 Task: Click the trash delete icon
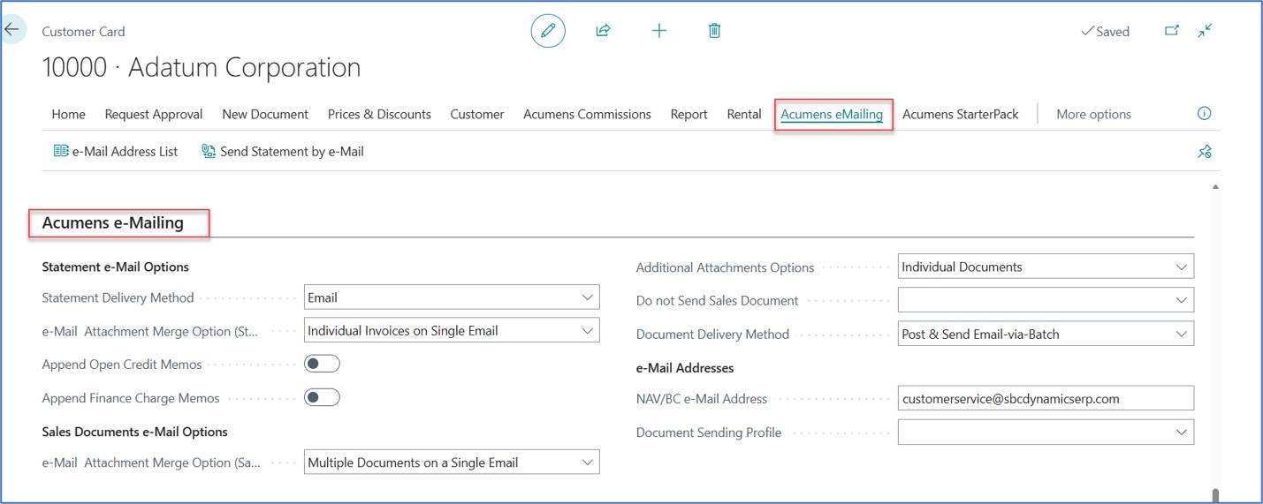pyautogui.click(x=714, y=31)
